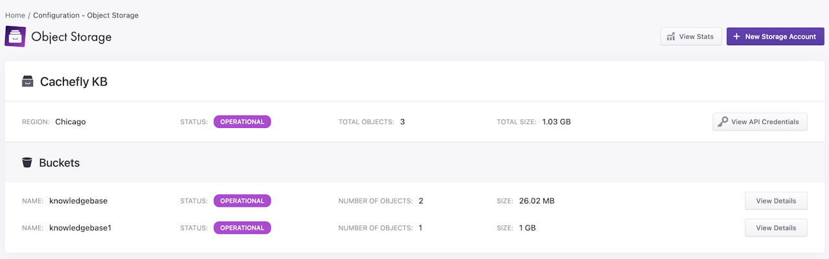Select the knowledgebase1 bucket name
Viewport: 829px width, 259px height.
(x=80, y=228)
